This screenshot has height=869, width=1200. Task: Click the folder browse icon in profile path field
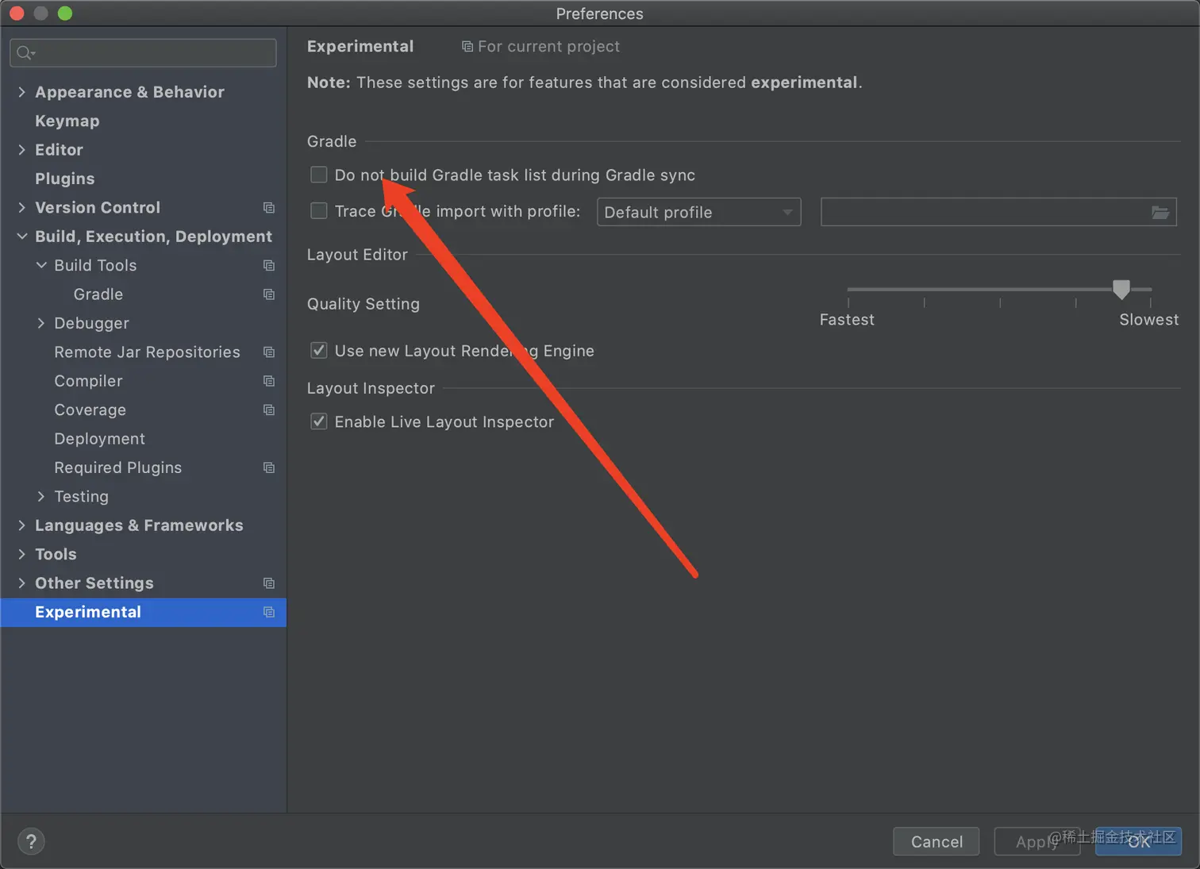pyautogui.click(x=1160, y=212)
